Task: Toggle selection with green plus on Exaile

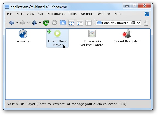Action: click(x=49, y=32)
